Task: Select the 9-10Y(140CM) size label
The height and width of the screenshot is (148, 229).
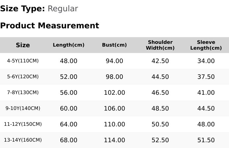Action: (x=23, y=108)
